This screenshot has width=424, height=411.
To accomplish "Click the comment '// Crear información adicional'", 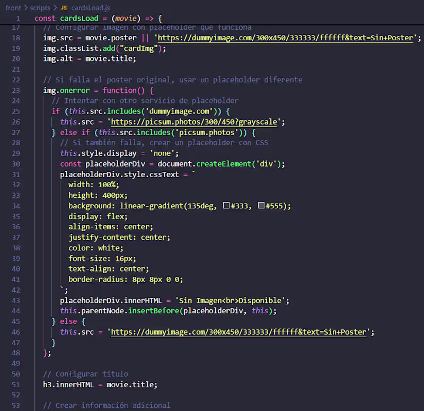I will [x=107, y=405].
